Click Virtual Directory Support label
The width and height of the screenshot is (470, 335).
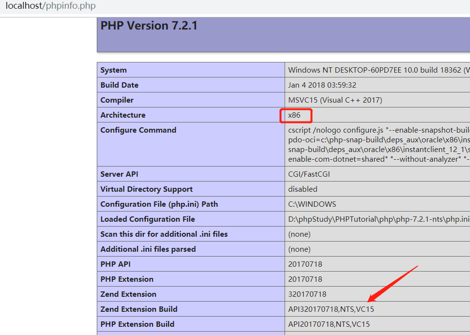[x=147, y=189]
